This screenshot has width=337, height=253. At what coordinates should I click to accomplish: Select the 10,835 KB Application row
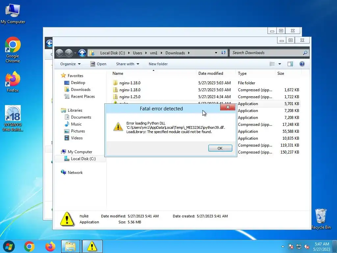click(x=269, y=138)
